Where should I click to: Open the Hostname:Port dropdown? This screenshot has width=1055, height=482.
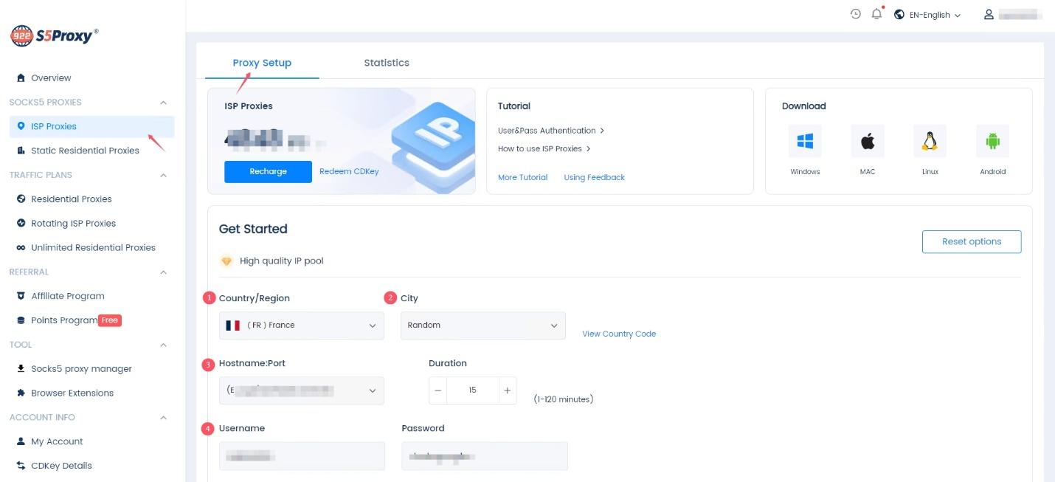click(301, 390)
